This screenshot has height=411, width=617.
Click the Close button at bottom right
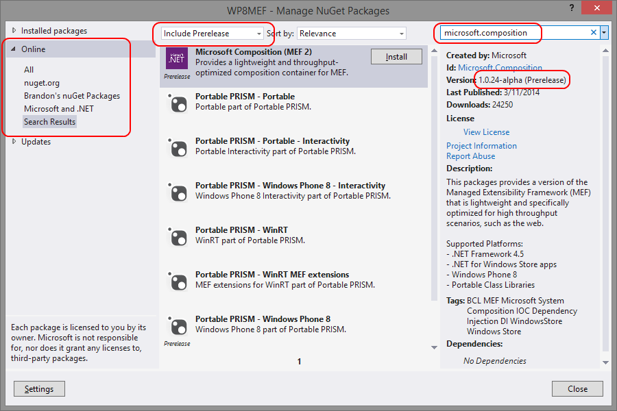point(577,389)
